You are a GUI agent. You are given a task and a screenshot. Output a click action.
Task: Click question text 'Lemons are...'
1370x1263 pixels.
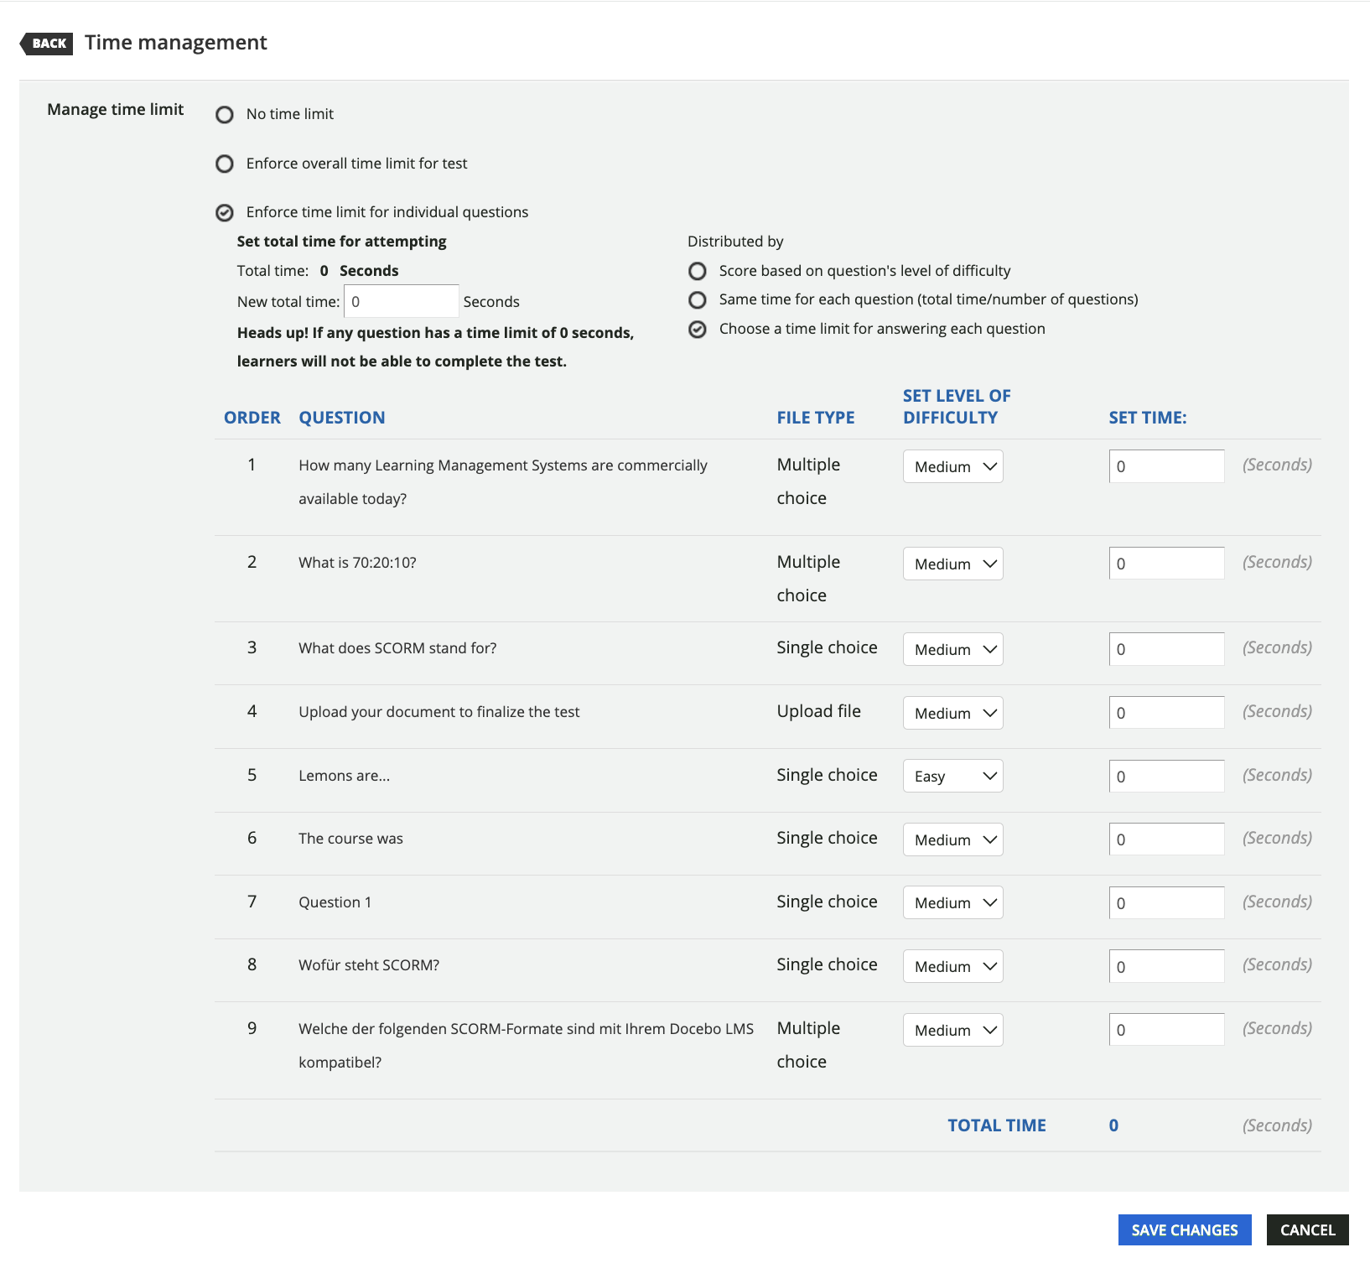[345, 776]
